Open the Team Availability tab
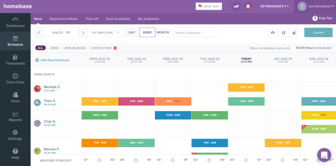 (118, 19)
